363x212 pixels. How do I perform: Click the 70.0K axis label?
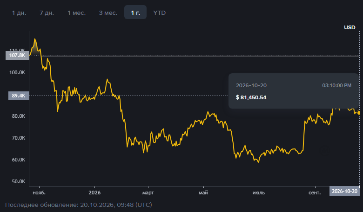pyautogui.click(x=19, y=138)
